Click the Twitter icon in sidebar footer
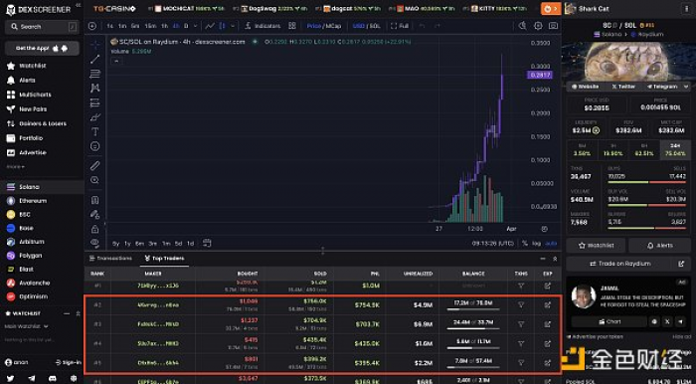This screenshot has width=696, height=384. point(10,379)
